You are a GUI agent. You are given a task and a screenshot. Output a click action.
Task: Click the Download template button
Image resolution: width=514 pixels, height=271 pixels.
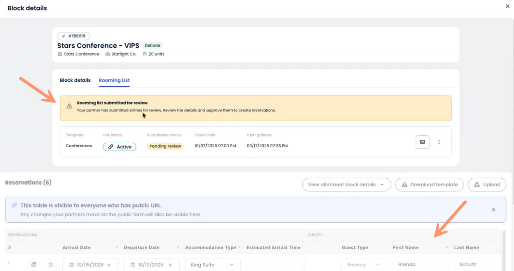pos(429,184)
